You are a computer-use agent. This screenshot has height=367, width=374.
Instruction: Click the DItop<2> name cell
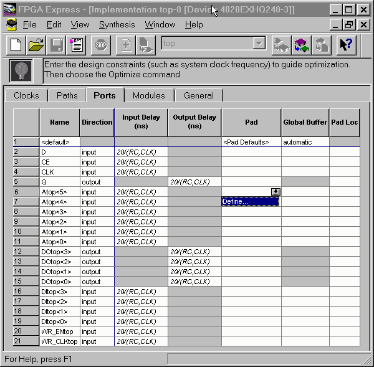click(x=60, y=302)
